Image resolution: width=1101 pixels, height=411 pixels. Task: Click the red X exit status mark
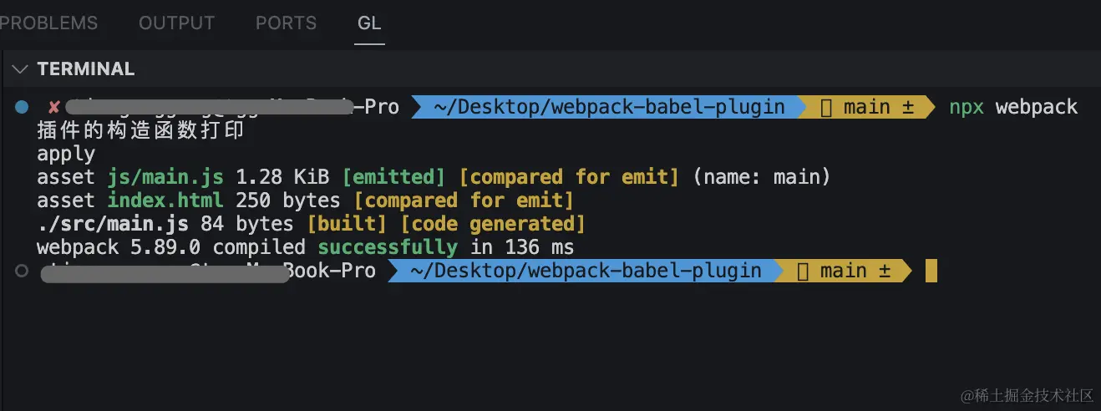[x=53, y=107]
